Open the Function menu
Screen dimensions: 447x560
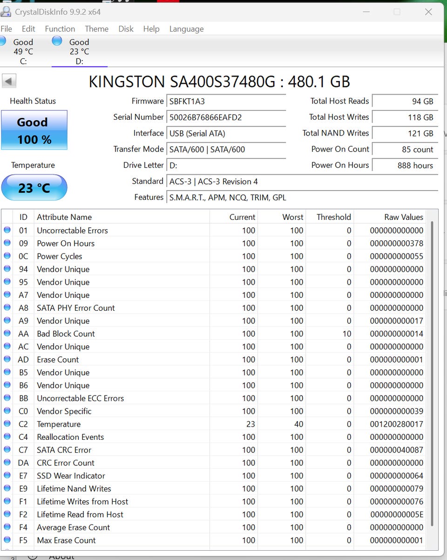[x=60, y=29]
